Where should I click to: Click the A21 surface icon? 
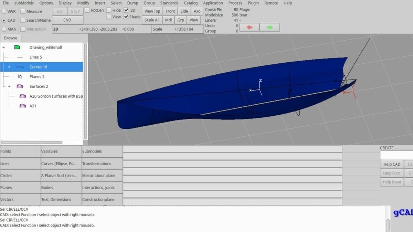23,106
